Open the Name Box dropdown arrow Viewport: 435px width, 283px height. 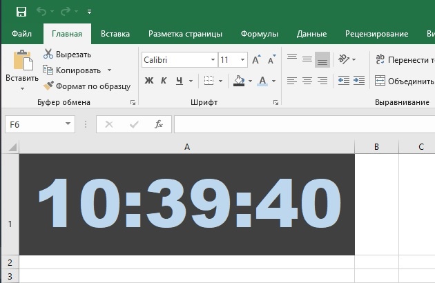tap(68, 124)
